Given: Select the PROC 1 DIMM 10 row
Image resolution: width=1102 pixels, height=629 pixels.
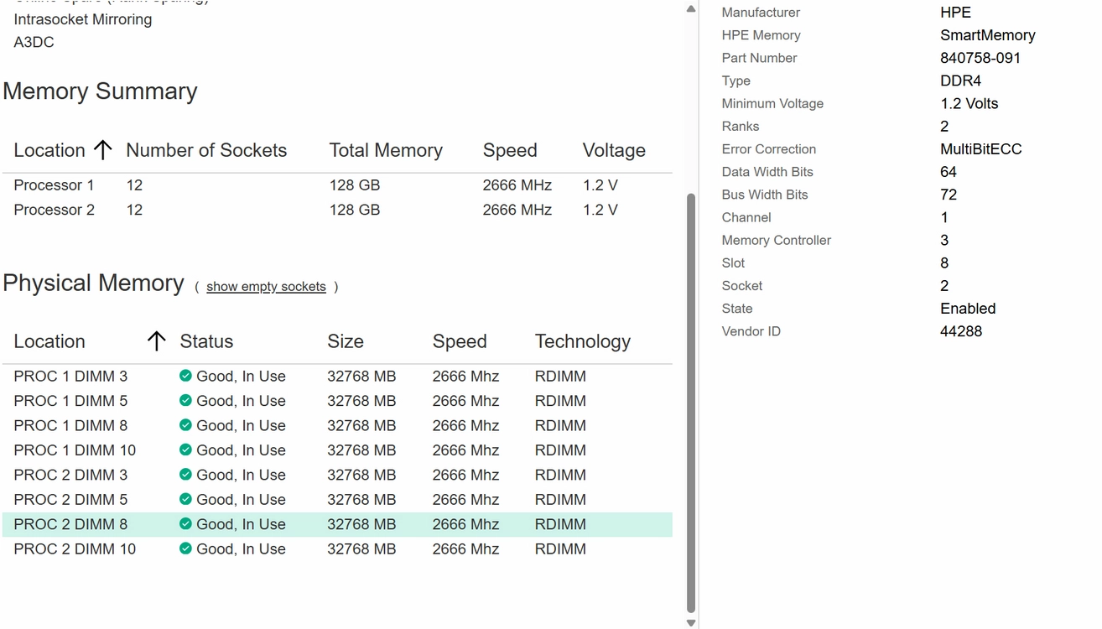Looking at the screenshot, I should [337, 450].
